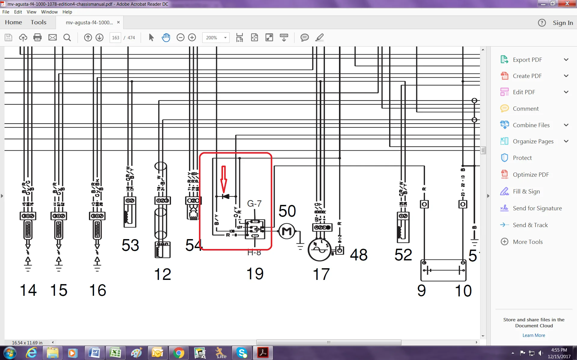Zoom out with minus icon
Image resolution: width=577 pixels, height=360 pixels.
pyautogui.click(x=180, y=37)
